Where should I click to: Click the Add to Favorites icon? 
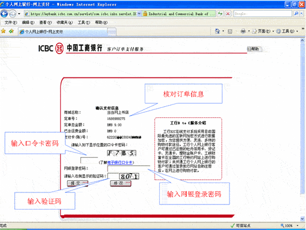11,31
